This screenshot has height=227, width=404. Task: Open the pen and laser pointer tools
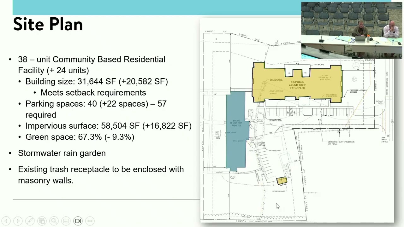point(30,221)
